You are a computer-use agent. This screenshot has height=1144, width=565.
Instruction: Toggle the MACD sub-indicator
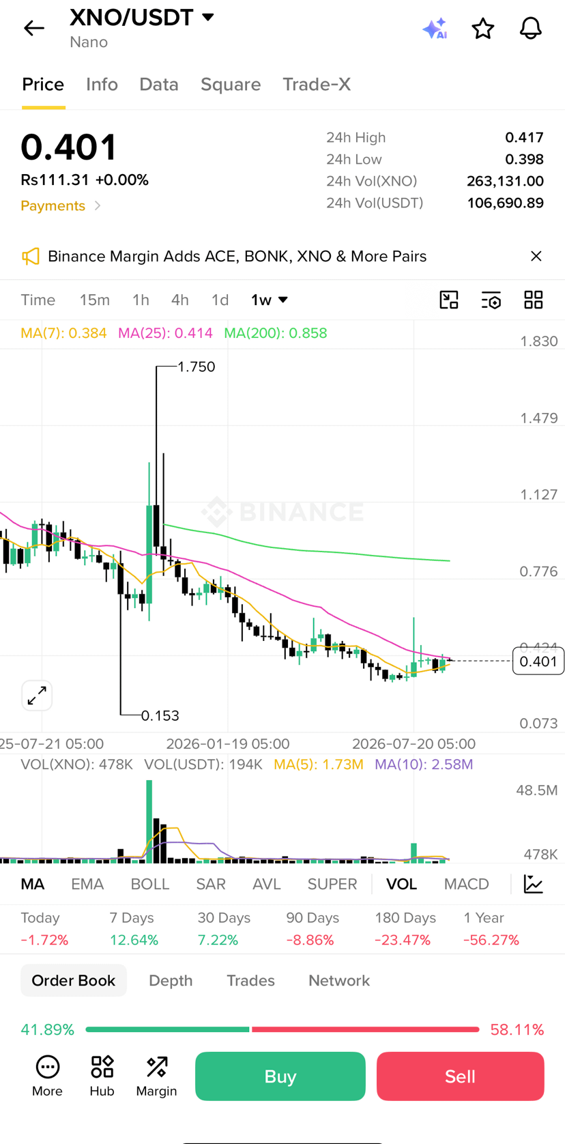[x=467, y=885]
